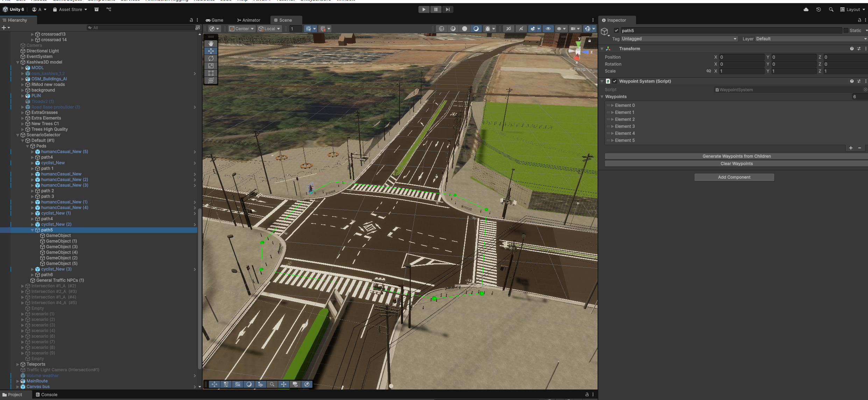Image resolution: width=868 pixels, height=400 pixels.
Task: Open the Layer dropdown
Action: coord(811,39)
